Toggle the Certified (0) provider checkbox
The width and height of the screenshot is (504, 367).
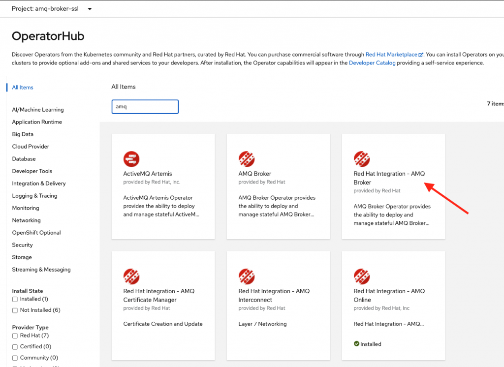coord(15,347)
